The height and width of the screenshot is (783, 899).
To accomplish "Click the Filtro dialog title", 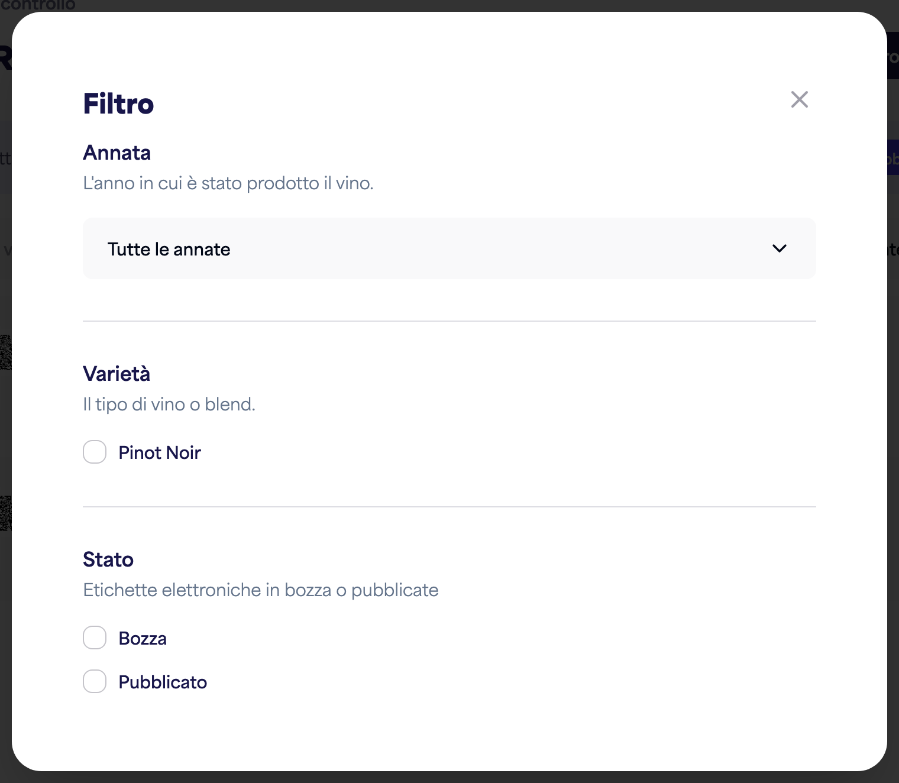I will click(x=118, y=103).
